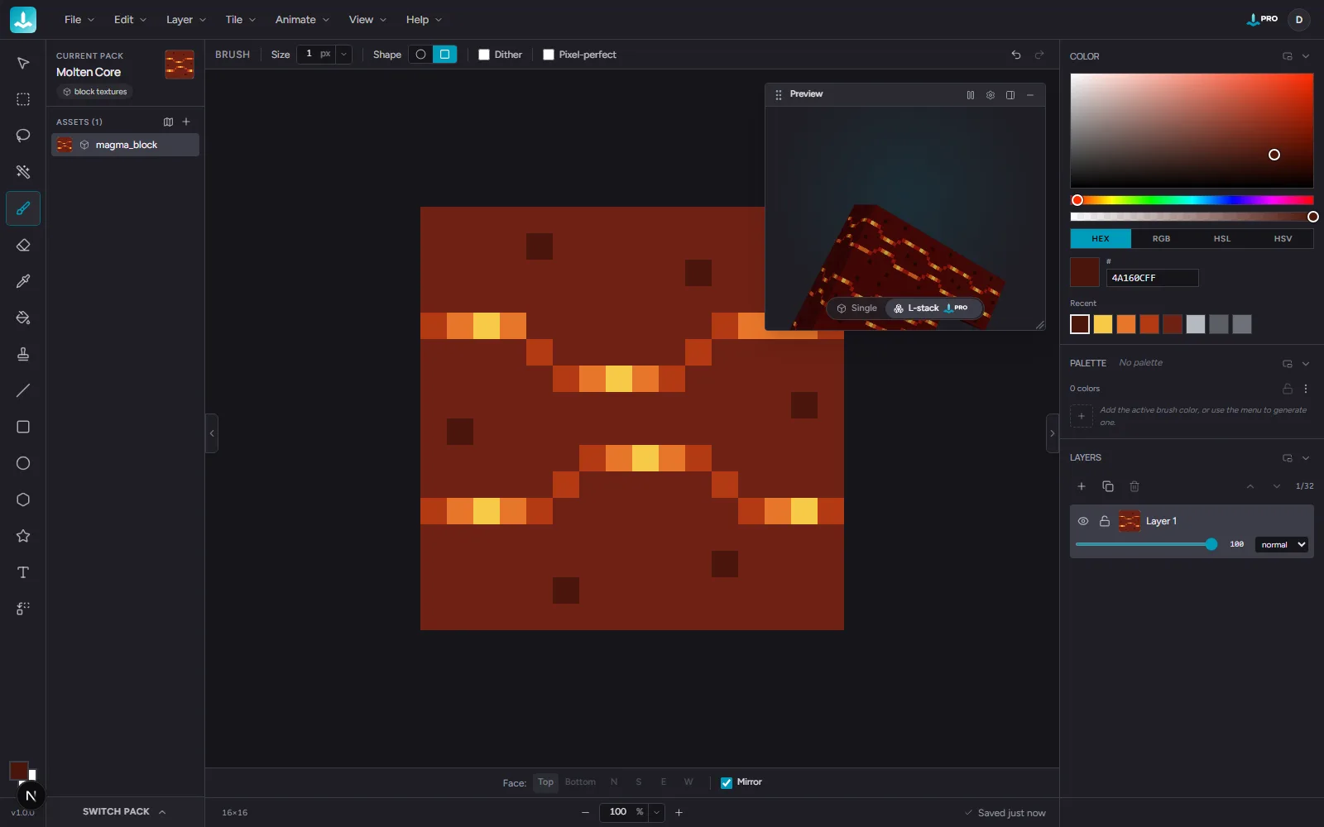This screenshot has height=827, width=1324.
Task: Disable the Mirror checkbox
Action: (x=727, y=782)
